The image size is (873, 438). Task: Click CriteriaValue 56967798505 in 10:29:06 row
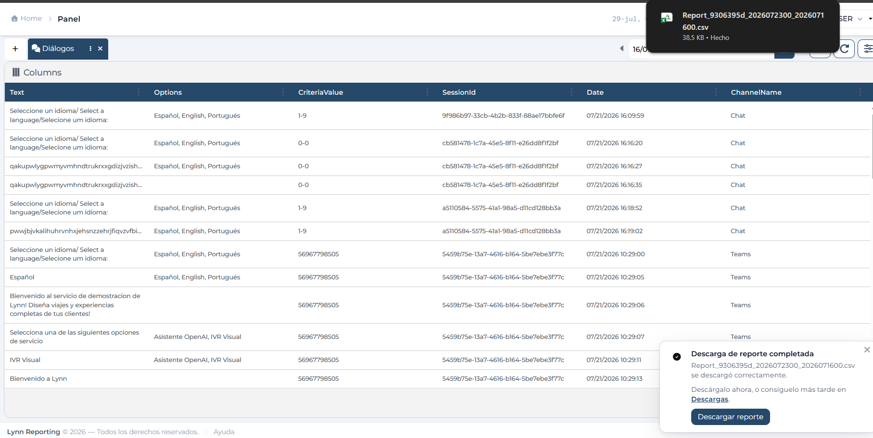pyautogui.click(x=318, y=305)
